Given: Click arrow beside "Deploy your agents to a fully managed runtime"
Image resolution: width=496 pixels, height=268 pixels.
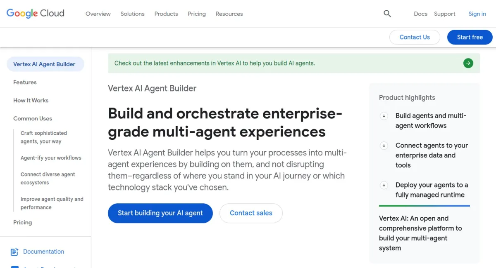Looking at the screenshot, I should point(384,185).
